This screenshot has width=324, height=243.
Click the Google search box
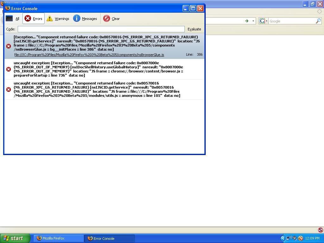(291, 21)
